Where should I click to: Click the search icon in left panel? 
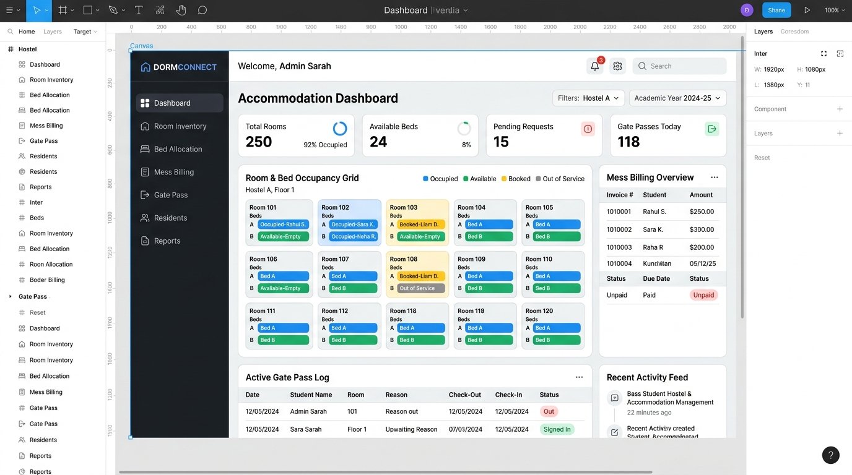coord(10,32)
